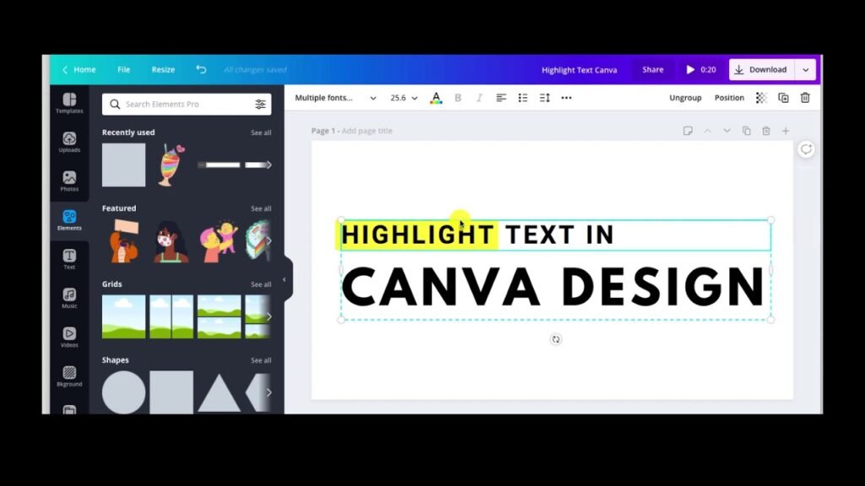This screenshot has width=865, height=486.
Task: Click the undo arrow icon
Action: point(201,69)
